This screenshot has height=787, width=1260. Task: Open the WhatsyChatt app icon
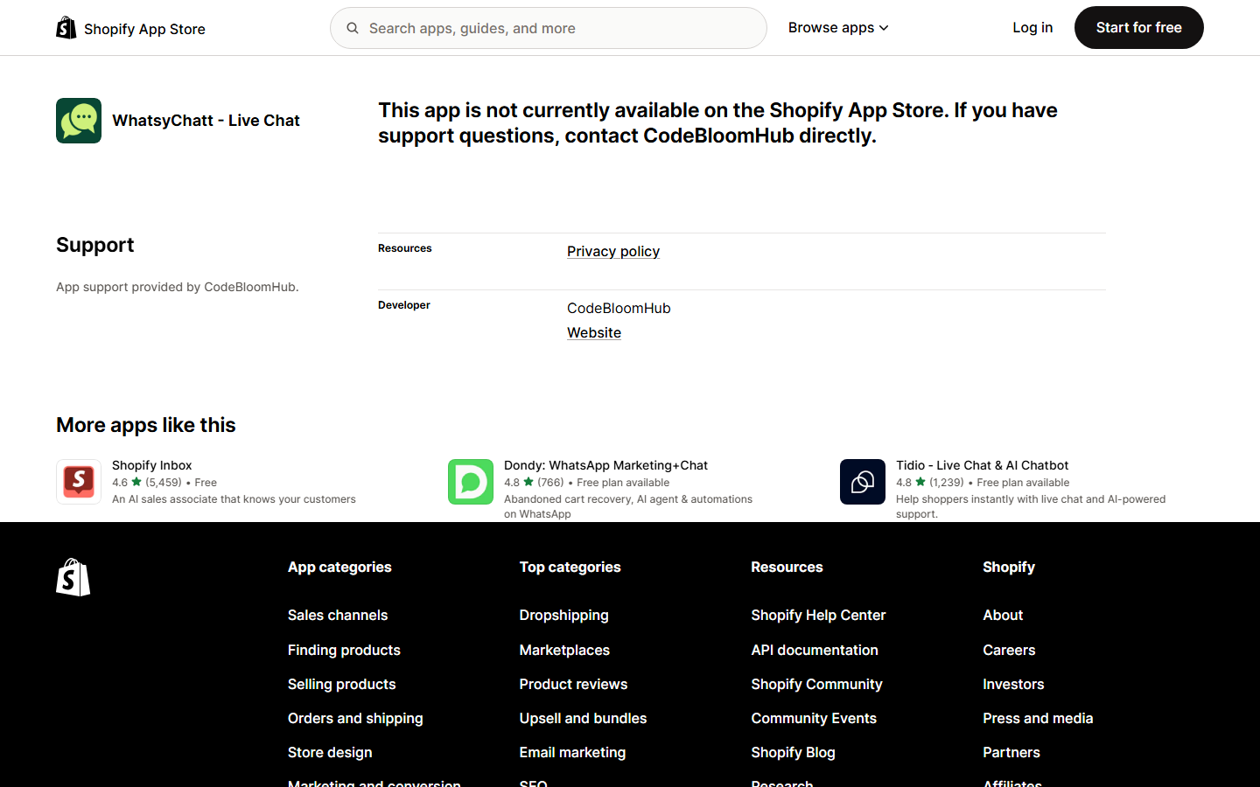tap(79, 121)
